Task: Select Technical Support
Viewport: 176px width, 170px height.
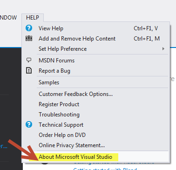Action: tap(96, 125)
